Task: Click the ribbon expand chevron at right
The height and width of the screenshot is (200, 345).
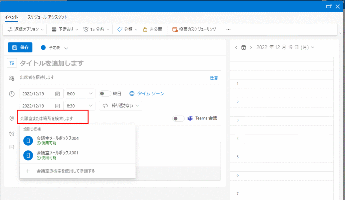Action: tap(340, 33)
